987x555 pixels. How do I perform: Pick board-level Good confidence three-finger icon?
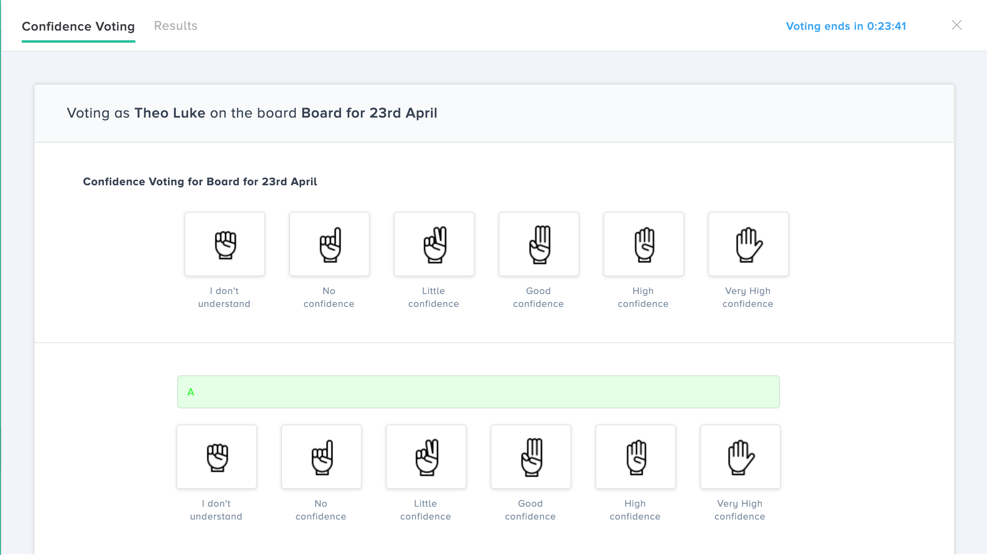pos(539,244)
